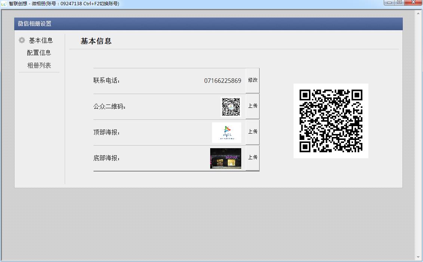This screenshot has height=262, width=423.
Task: Click 修改 to edit the contact phone
Action: click(x=252, y=80)
